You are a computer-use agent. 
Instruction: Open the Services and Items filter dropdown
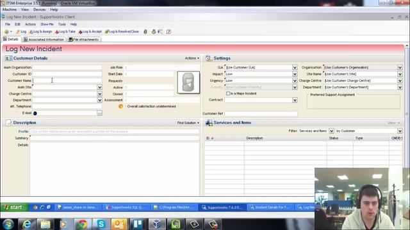[331, 131]
